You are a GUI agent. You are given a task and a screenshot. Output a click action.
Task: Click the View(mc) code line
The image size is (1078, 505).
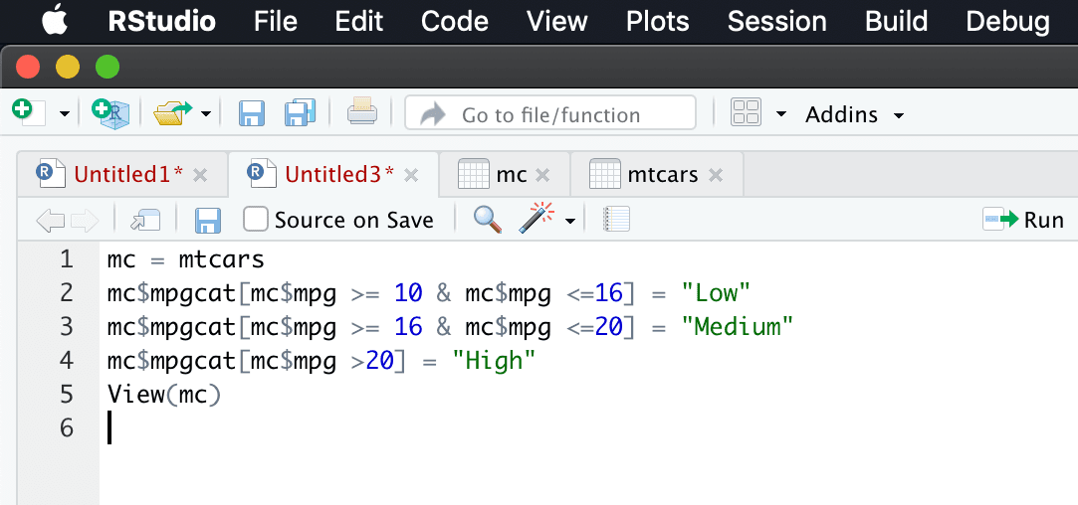pos(163,395)
